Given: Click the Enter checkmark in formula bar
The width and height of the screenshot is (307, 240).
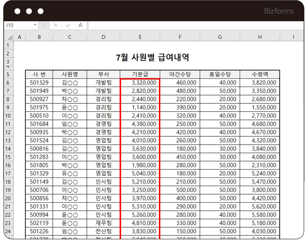Looking at the screenshot, I should 68,25.
